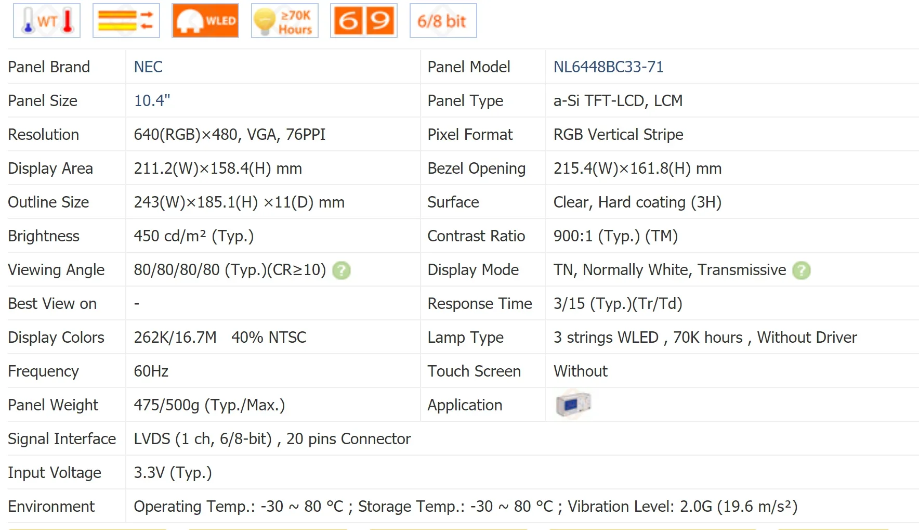
Task: Click the Input Voltage 3.3V value
Action: (173, 473)
